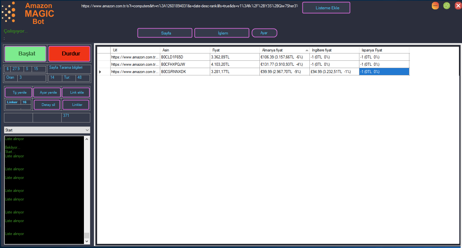
Task: Minimize the bot window with orange button
Action: [x=435, y=6]
